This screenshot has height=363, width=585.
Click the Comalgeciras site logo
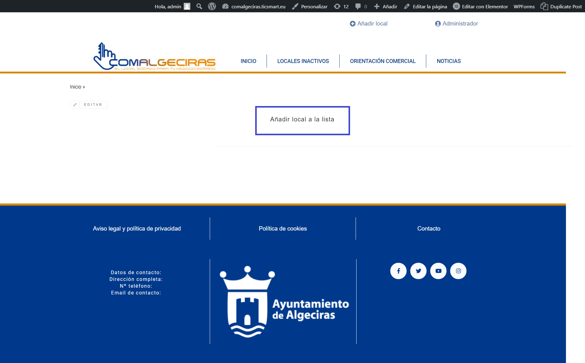tap(154, 57)
